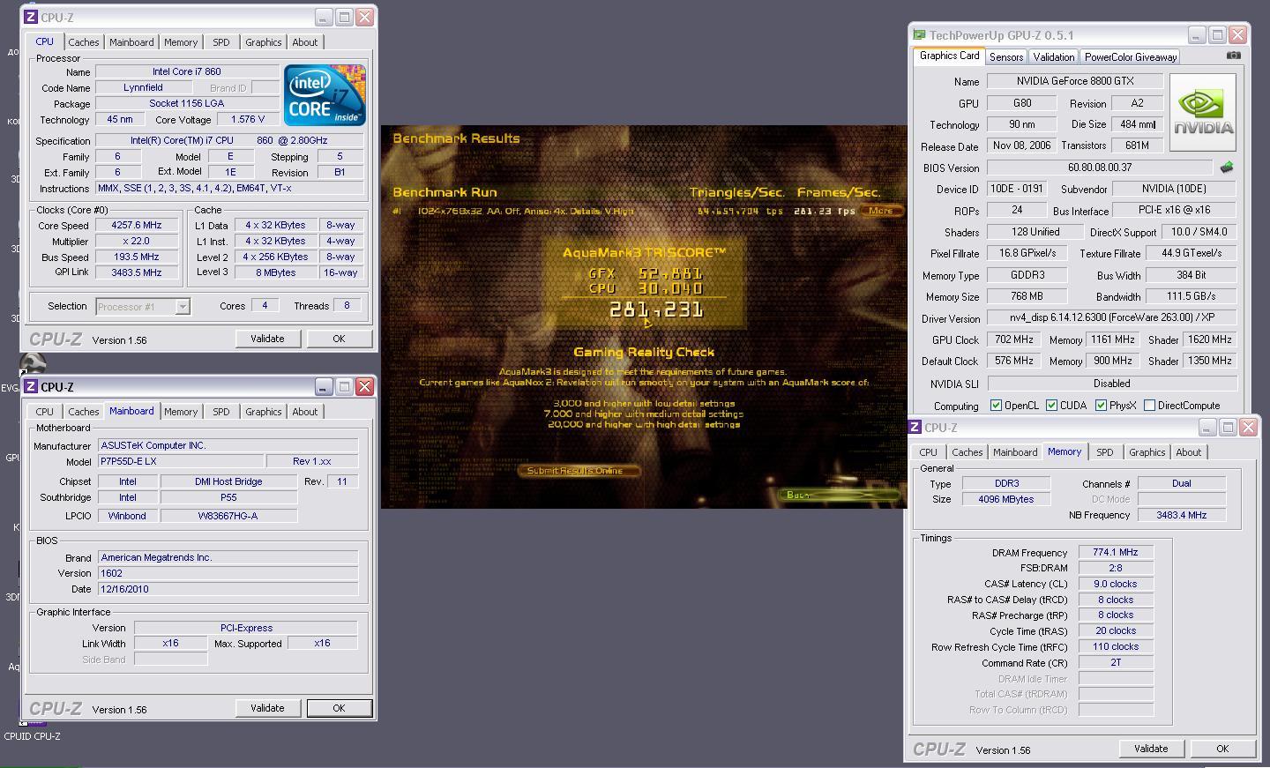
Task: Open Caches tab in Memory CPU-Z window
Action: tap(967, 452)
